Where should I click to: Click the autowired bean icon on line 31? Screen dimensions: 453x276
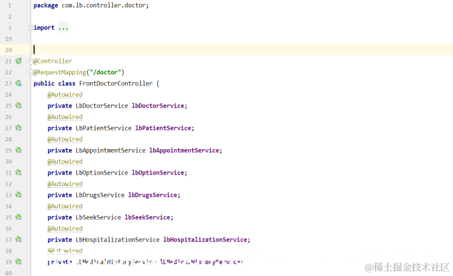coord(19,173)
